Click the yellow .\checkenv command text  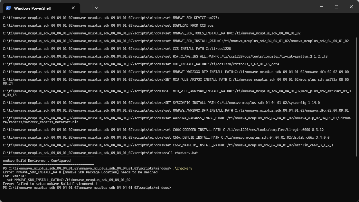[x=183, y=168]
